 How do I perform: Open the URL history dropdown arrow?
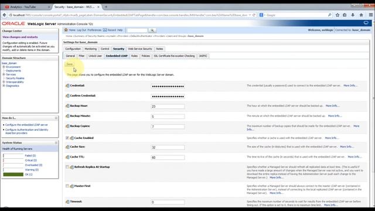250,15
